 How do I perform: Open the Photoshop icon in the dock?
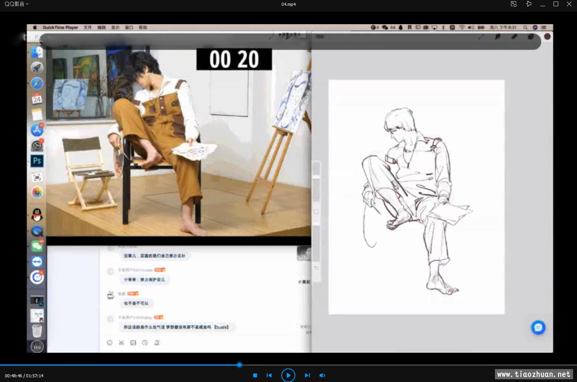point(37,161)
